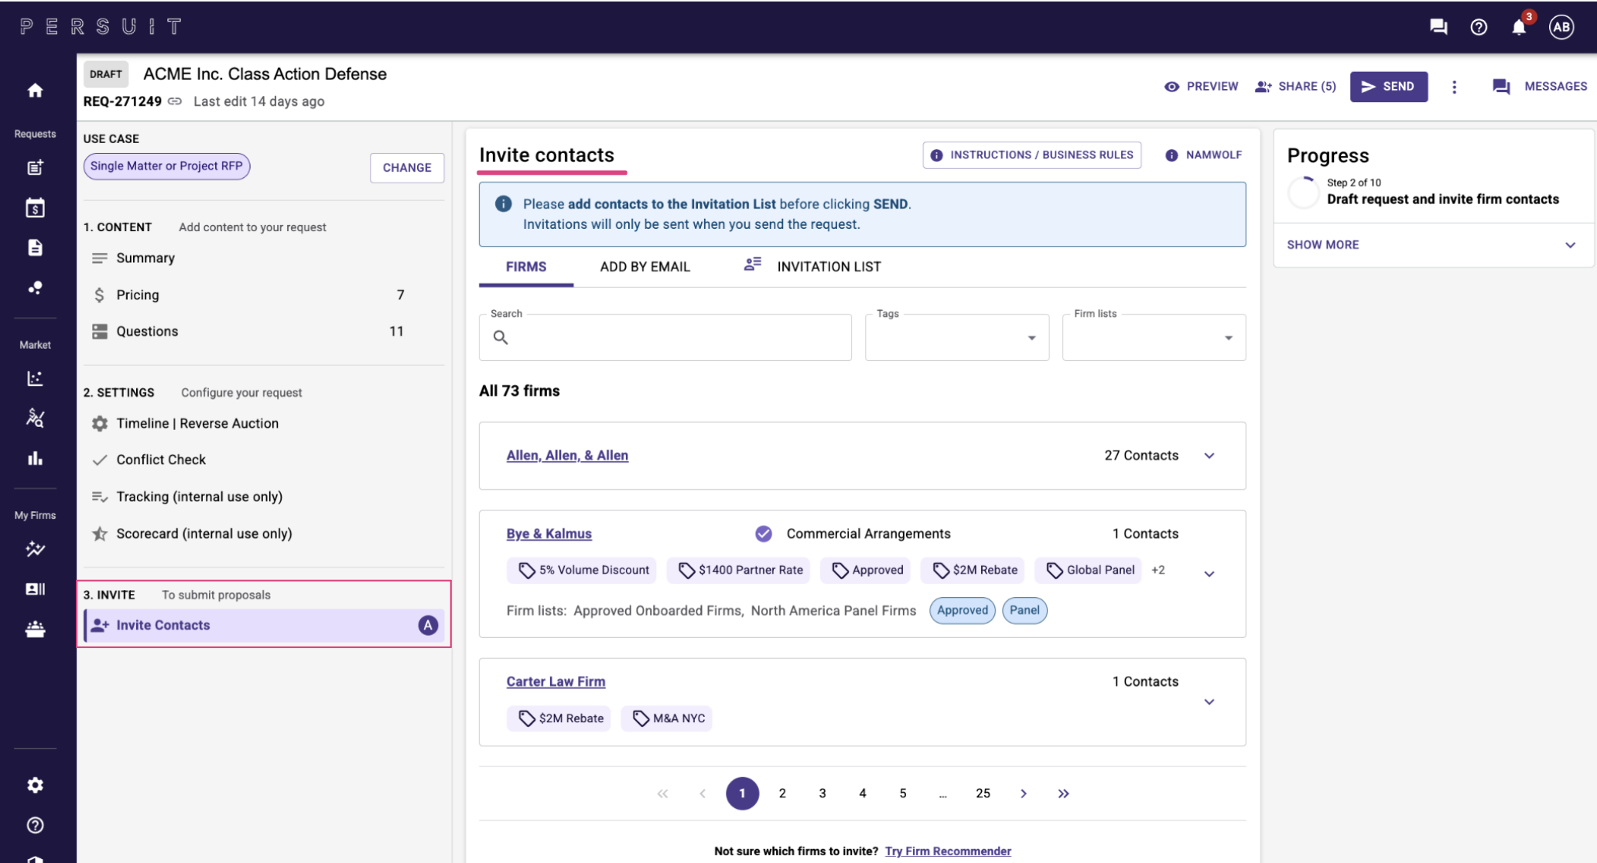Open chat messages icon in top bar
This screenshot has height=863, width=1597.
pos(1438,27)
